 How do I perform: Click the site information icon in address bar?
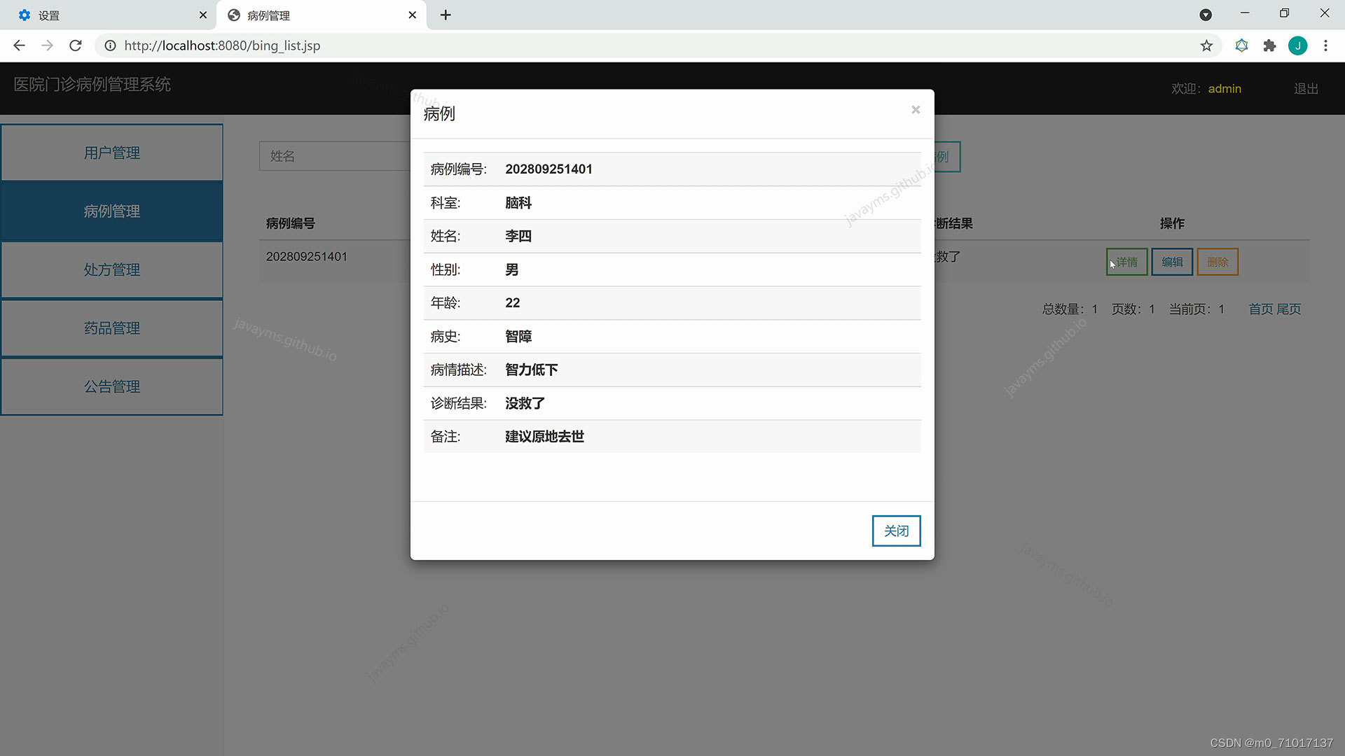110,45
